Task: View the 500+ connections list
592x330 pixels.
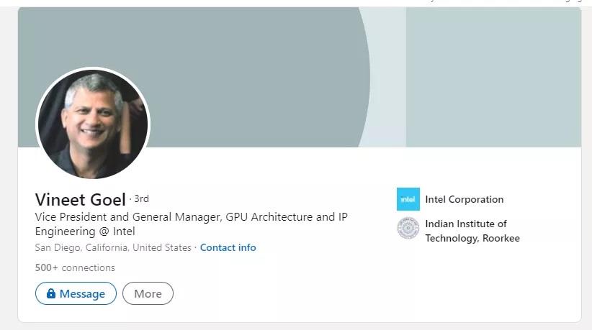Action: coord(75,267)
